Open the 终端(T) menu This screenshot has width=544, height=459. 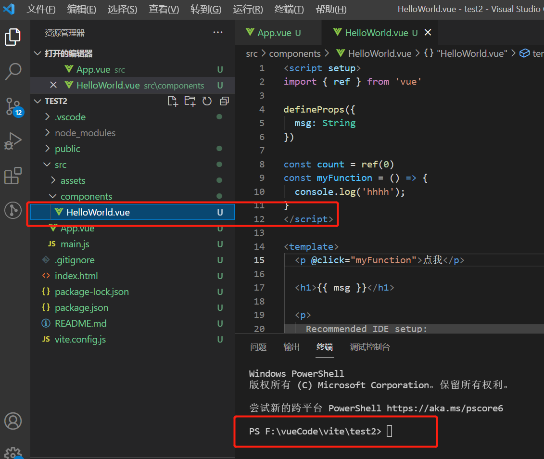(x=289, y=9)
